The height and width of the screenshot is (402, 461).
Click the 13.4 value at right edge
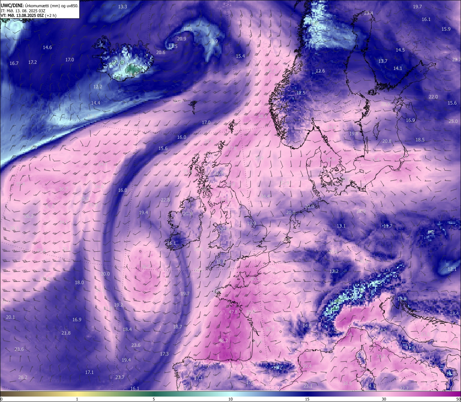[x=455, y=314]
